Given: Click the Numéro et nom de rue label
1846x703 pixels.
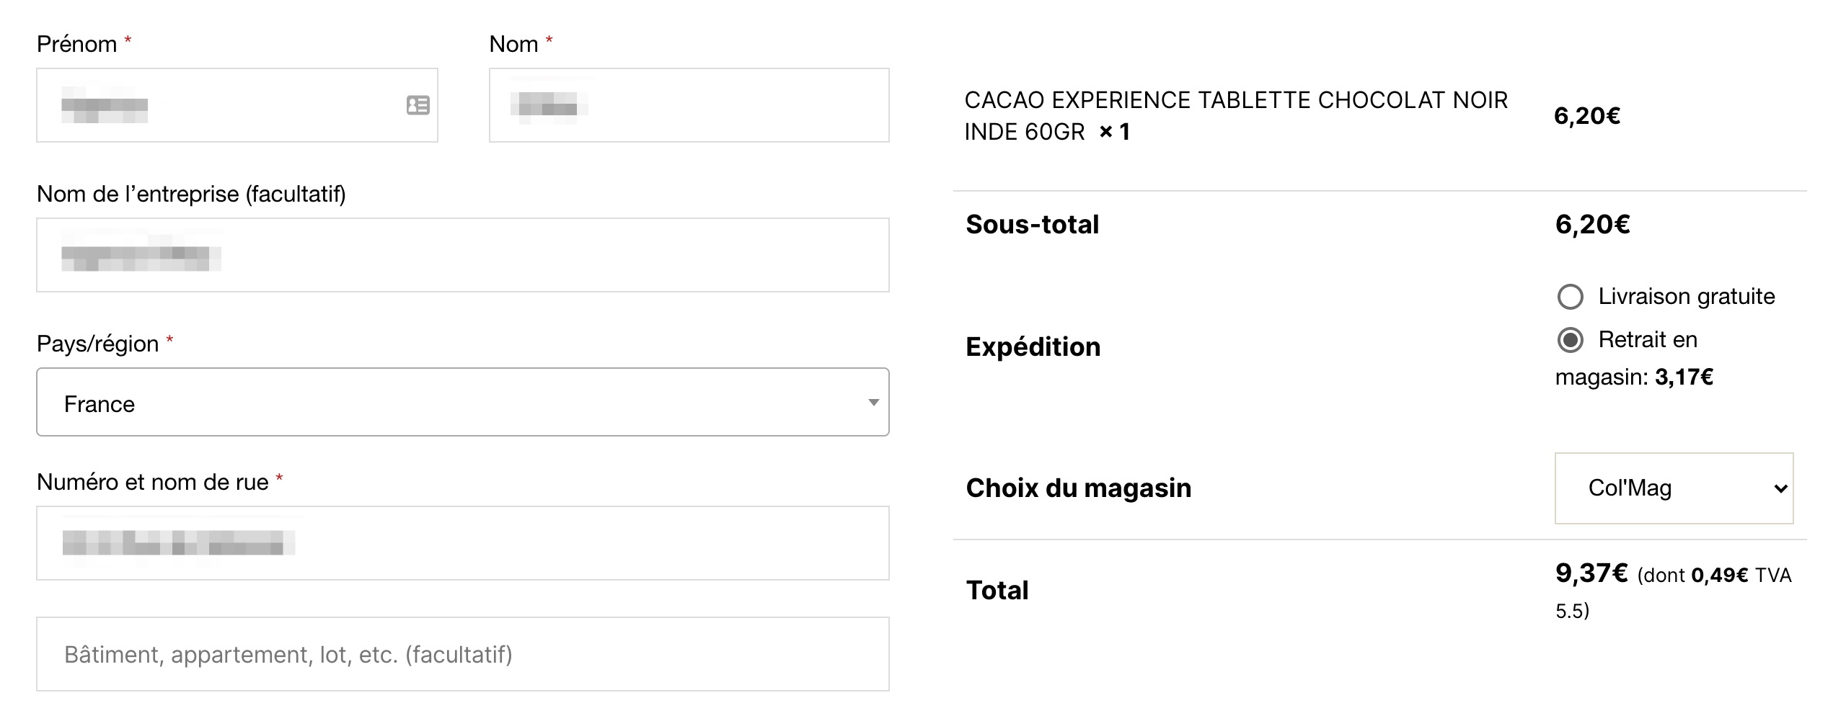Looking at the screenshot, I should pyautogui.click(x=152, y=482).
